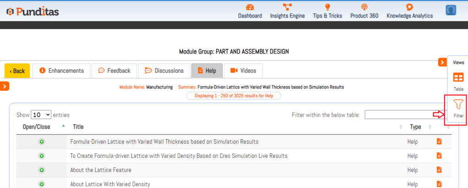Expand the About Lattice With Varied Density row
The height and width of the screenshot is (188, 468).
(x=42, y=184)
